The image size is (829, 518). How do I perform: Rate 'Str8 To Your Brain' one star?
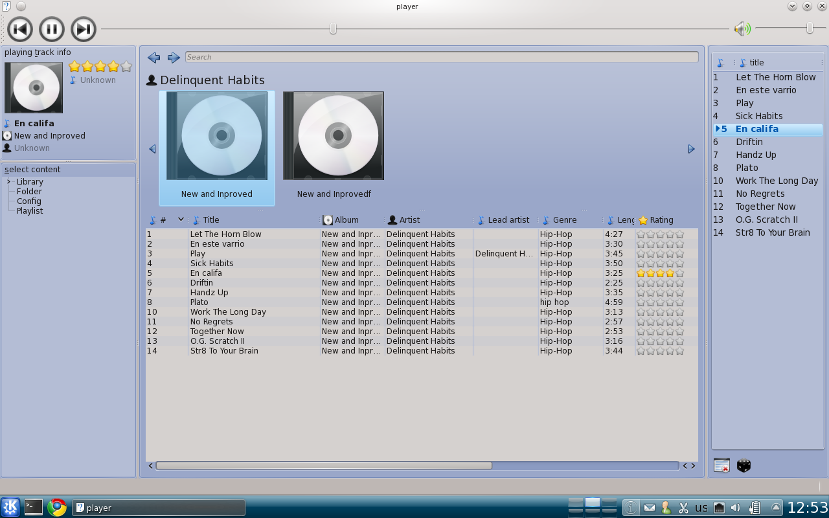pos(641,351)
